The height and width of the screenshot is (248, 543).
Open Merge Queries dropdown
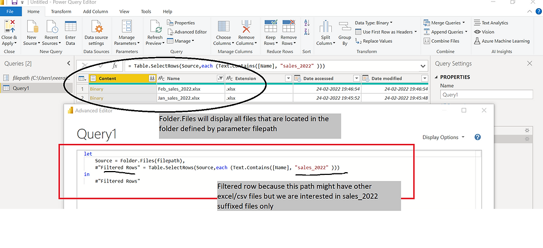(444, 23)
